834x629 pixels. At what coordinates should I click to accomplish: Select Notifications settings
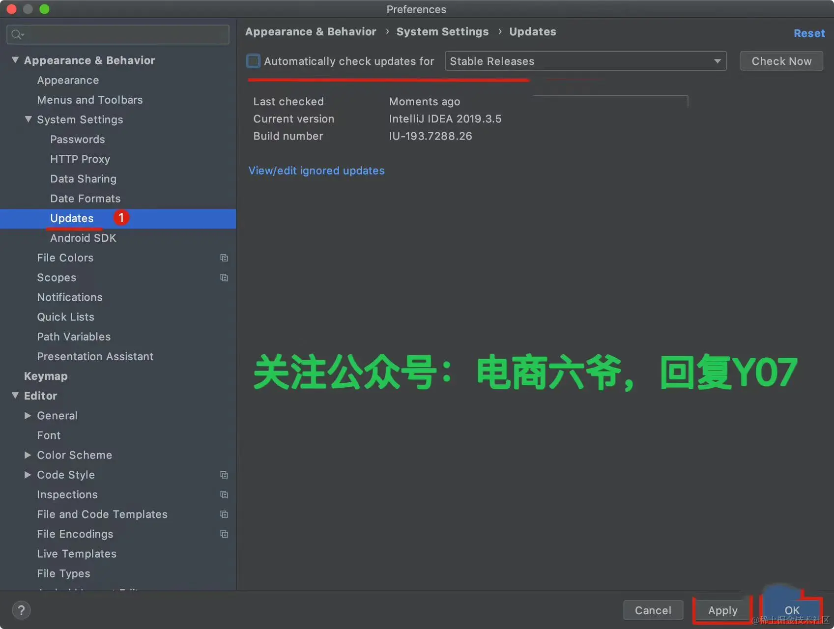pos(70,297)
